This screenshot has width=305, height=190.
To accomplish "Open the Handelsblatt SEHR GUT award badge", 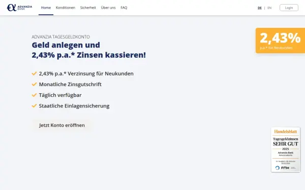I will (286, 149).
